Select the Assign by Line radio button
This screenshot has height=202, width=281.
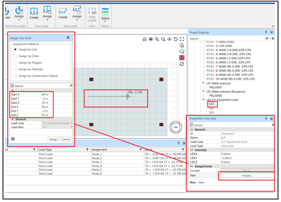coord(15,50)
